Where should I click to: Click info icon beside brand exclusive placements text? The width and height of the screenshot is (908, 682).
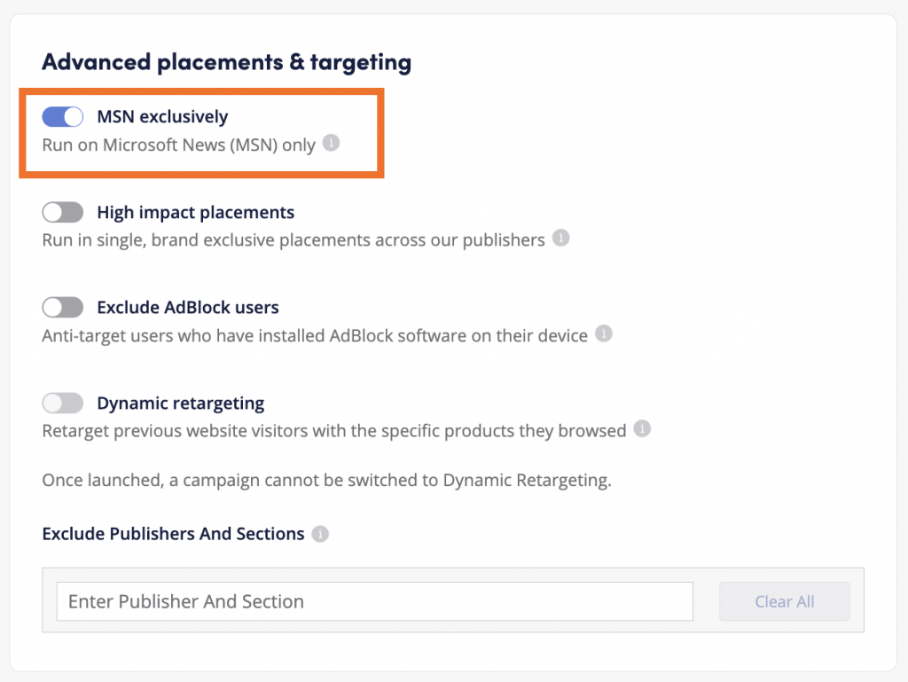(560, 239)
